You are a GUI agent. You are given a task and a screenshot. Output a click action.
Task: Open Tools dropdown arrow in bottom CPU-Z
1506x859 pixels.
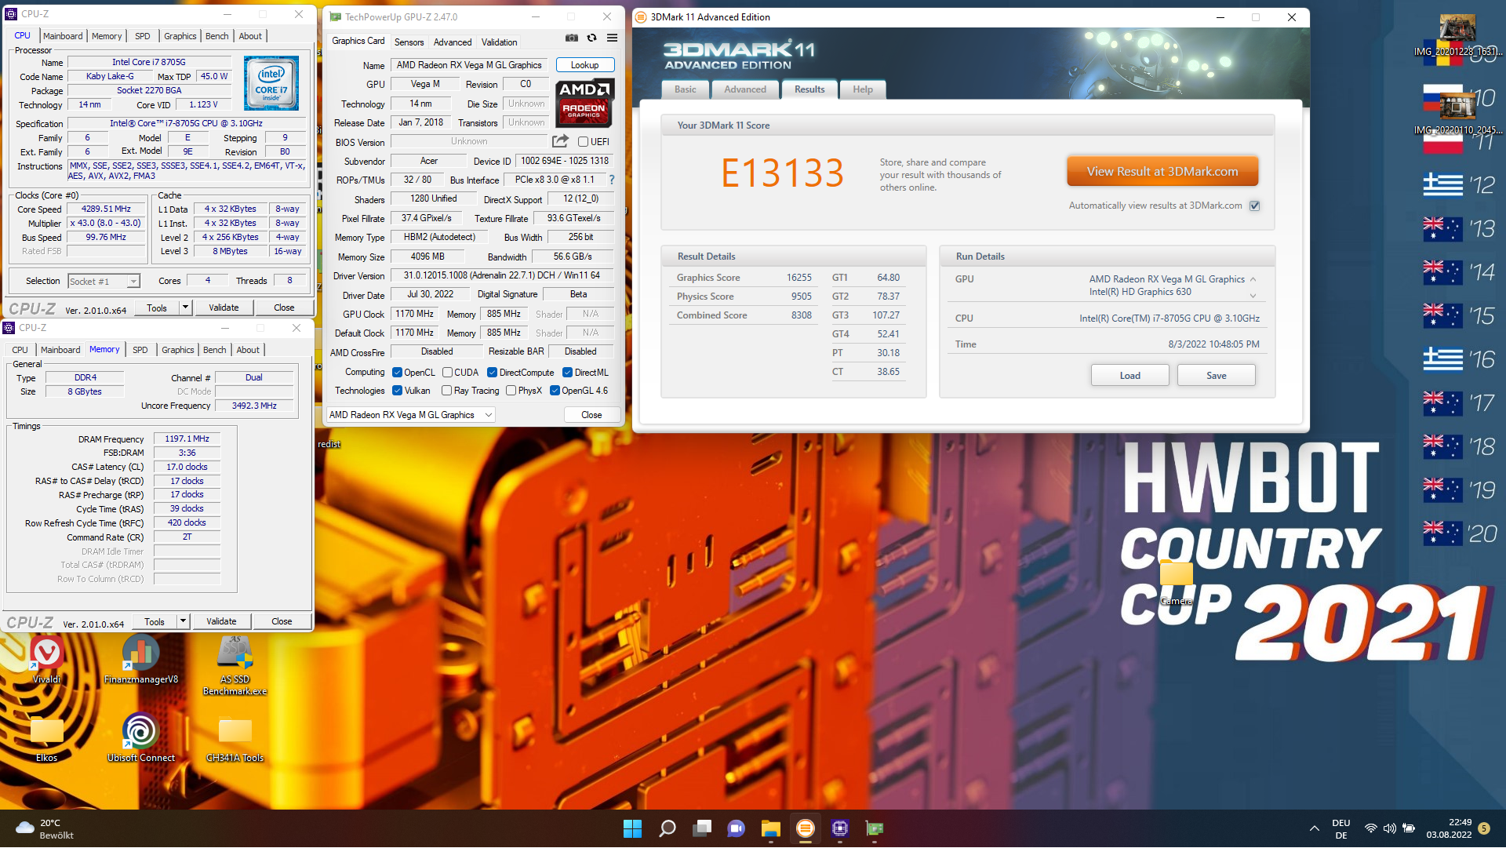pyautogui.click(x=183, y=621)
